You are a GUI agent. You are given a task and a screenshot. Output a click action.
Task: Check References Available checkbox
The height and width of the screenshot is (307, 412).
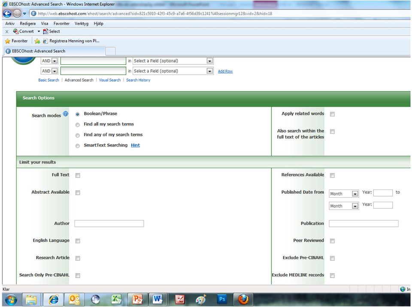[x=332, y=175]
